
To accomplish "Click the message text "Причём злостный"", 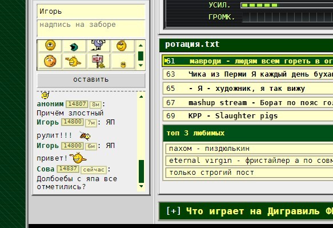I will (70, 113).
